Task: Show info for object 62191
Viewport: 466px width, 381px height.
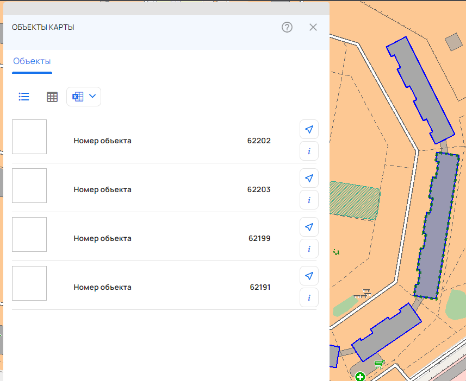Action: [309, 298]
